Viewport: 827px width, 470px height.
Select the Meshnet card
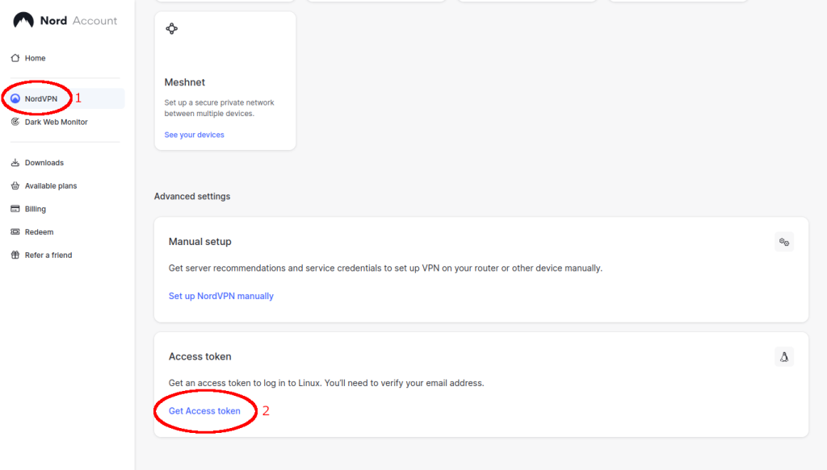pyautogui.click(x=225, y=81)
